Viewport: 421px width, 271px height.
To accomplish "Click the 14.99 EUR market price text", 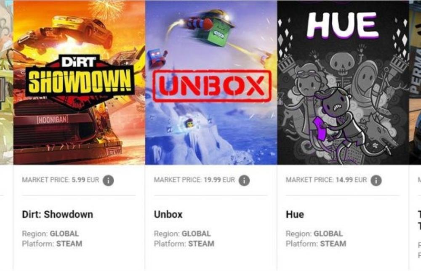I will click(x=351, y=180).
